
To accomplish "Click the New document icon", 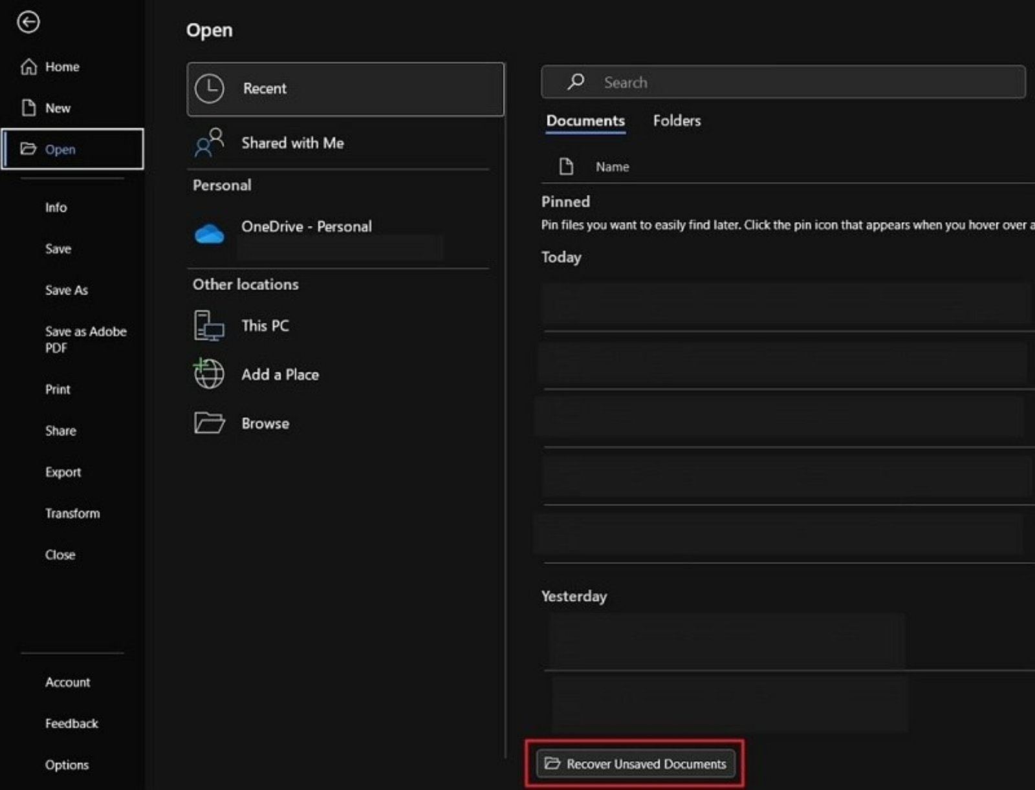I will pyautogui.click(x=28, y=107).
